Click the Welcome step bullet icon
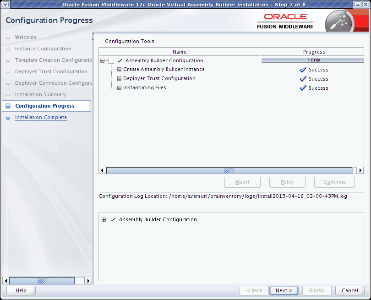This screenshot has height=300, width=371. [8, 37]
